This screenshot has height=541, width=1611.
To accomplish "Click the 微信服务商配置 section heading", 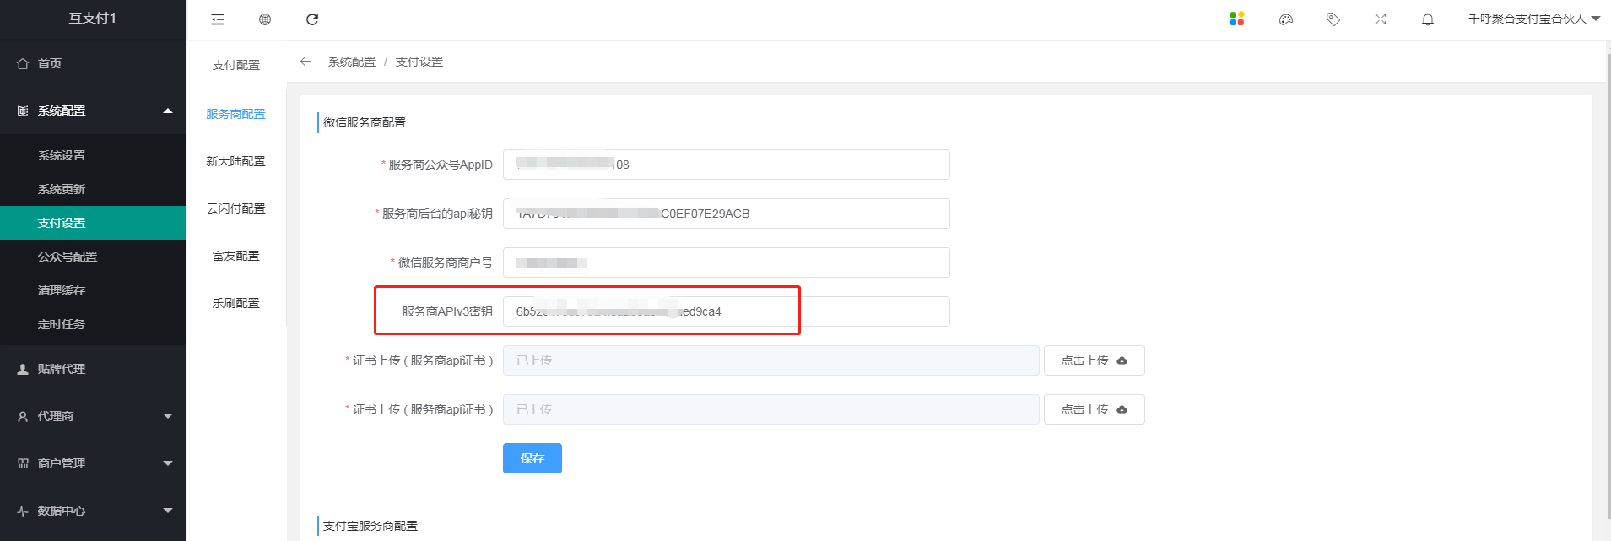I will click(365, 122).
